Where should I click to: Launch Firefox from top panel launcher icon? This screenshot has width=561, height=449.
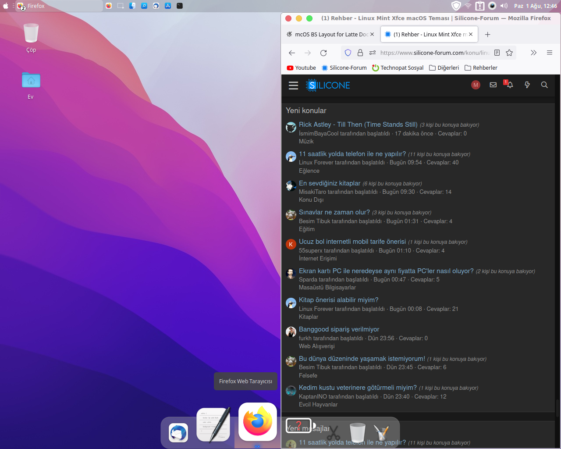tap(109, 6)
